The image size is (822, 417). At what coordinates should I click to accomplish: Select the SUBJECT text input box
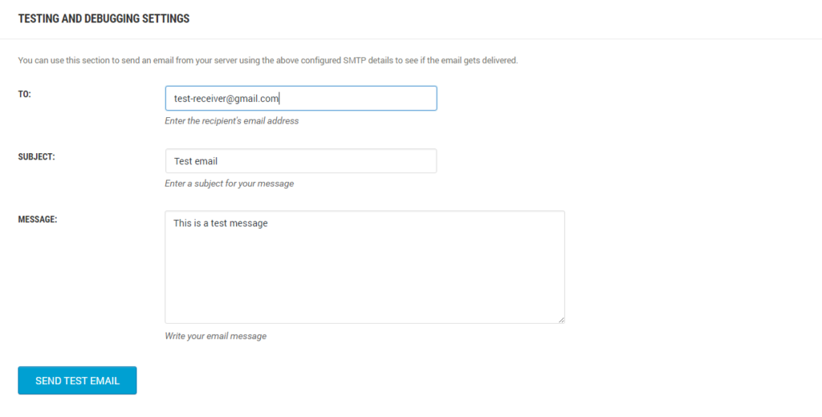(301, 161)
